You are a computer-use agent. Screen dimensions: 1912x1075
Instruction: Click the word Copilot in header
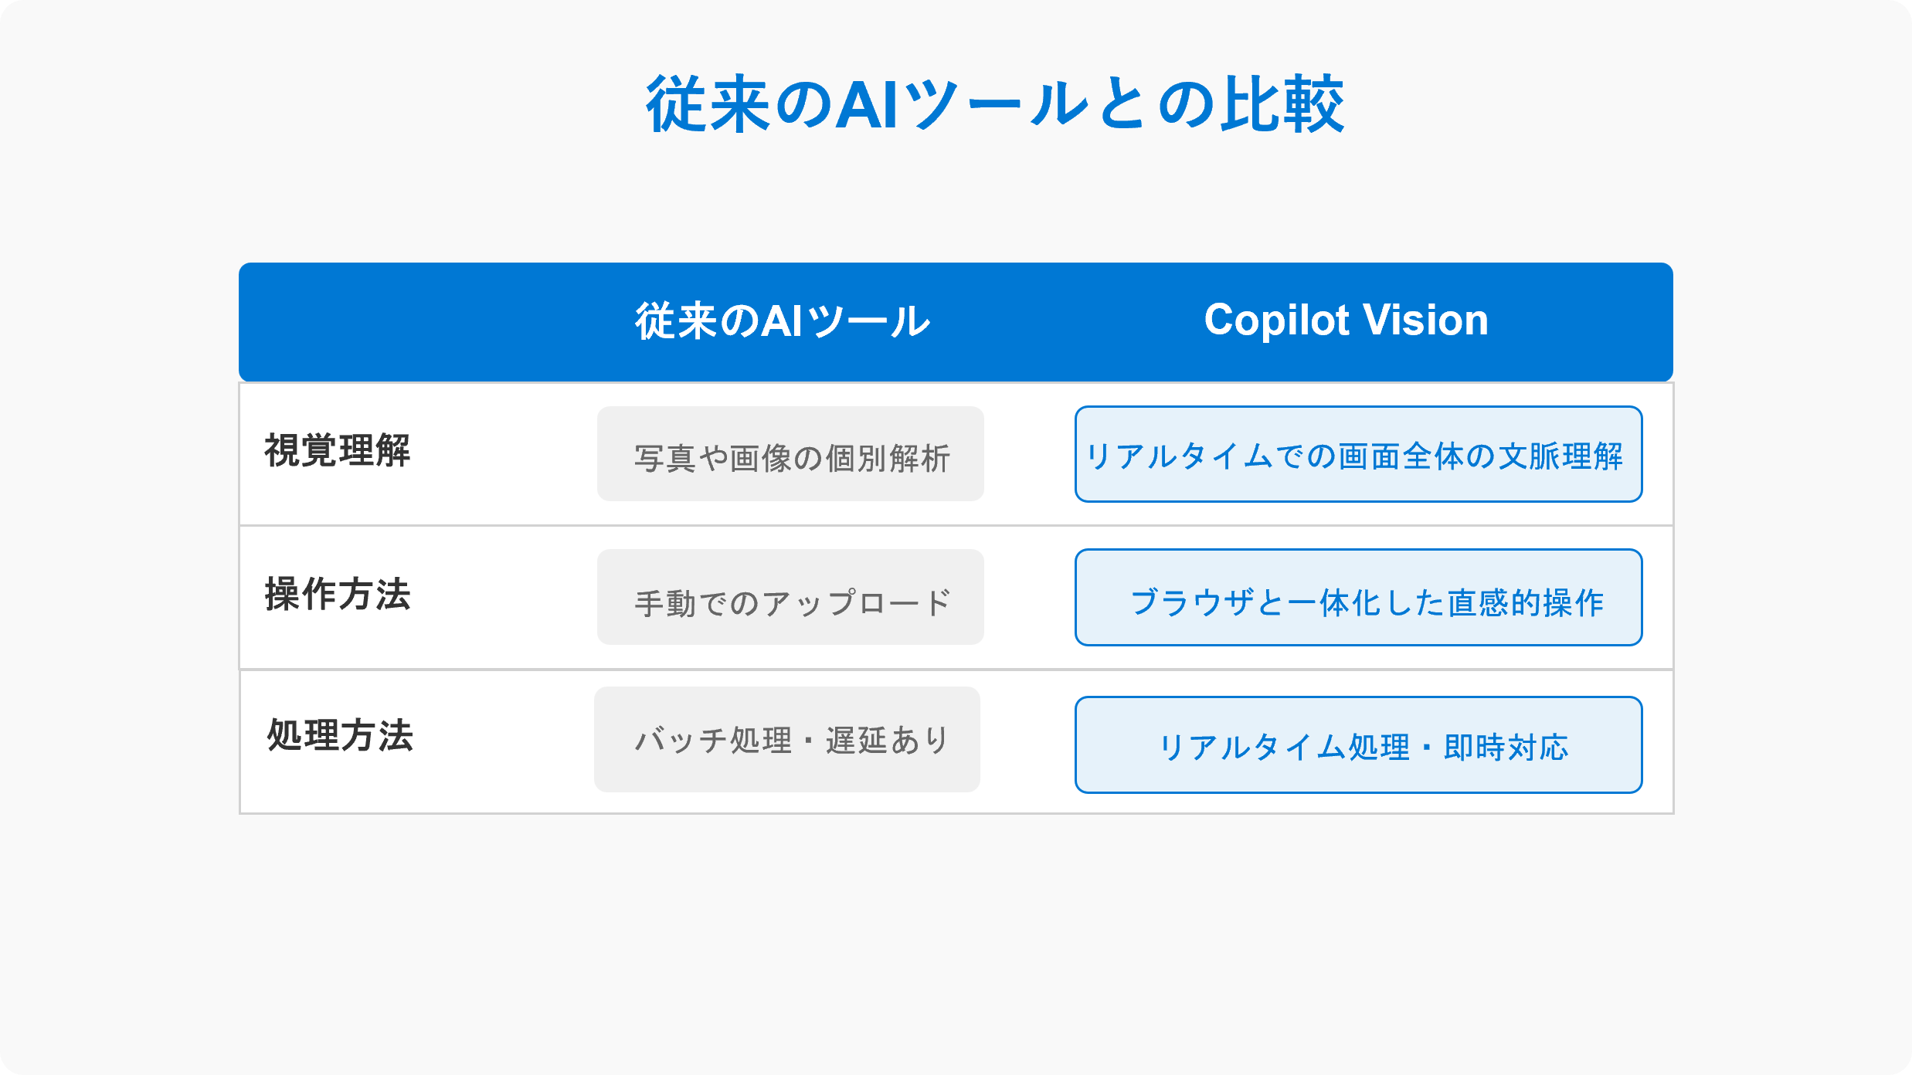(1276, 320)
